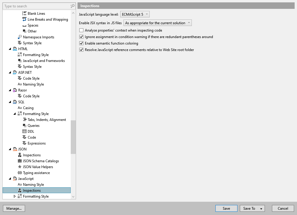
Task: Open JavaScript Naming Style page
Action: pyautogui.click(x=33, y=185)
